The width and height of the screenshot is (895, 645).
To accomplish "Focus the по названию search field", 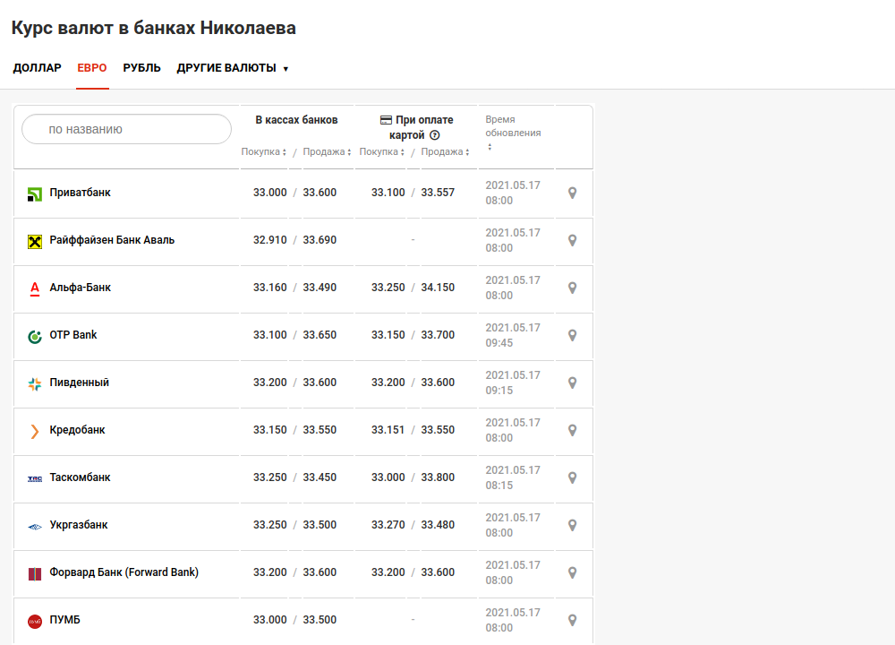I will point(127,129).
